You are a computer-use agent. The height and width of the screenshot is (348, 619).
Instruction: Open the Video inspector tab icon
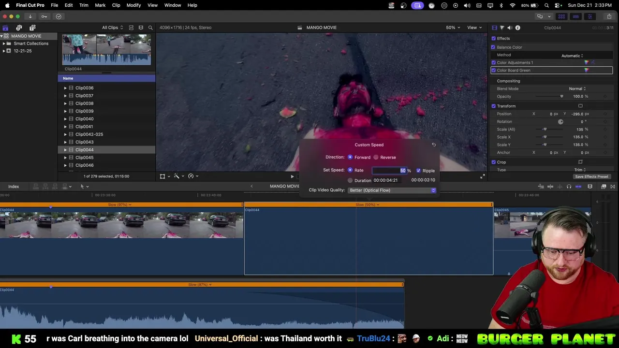(494, 28)
